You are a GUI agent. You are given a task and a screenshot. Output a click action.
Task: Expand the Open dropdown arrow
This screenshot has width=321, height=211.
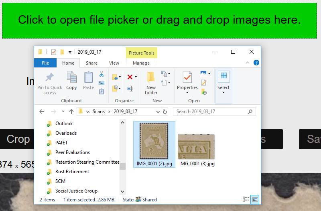click(x=209, y=73)
